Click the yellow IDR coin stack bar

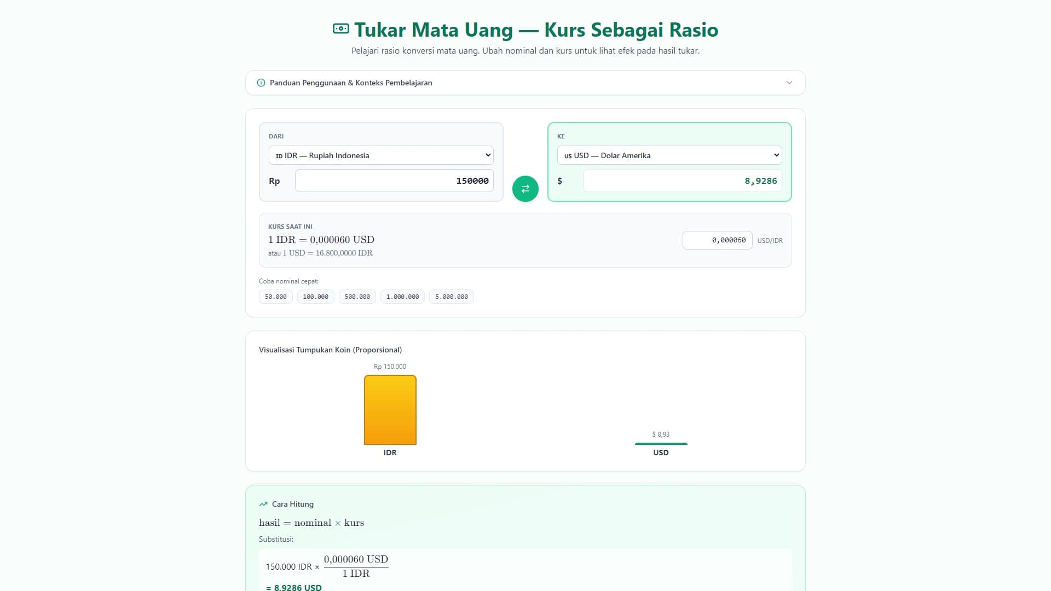(x=390, y=410)
